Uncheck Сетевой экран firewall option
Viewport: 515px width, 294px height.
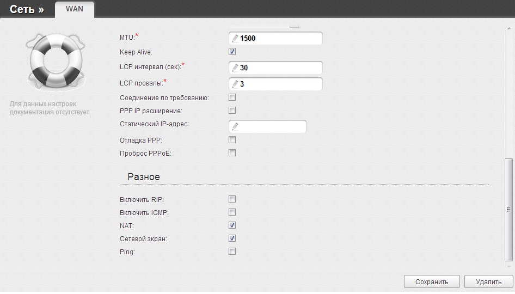pos(232,238)
